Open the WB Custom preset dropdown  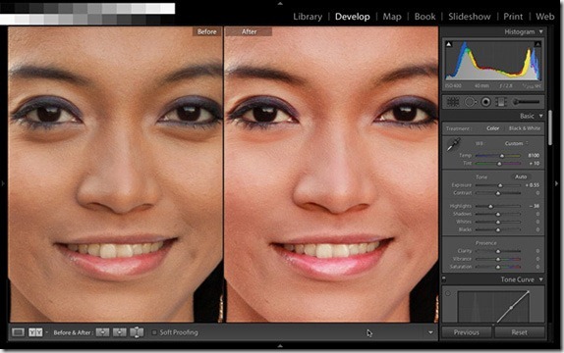pos(517,143)
